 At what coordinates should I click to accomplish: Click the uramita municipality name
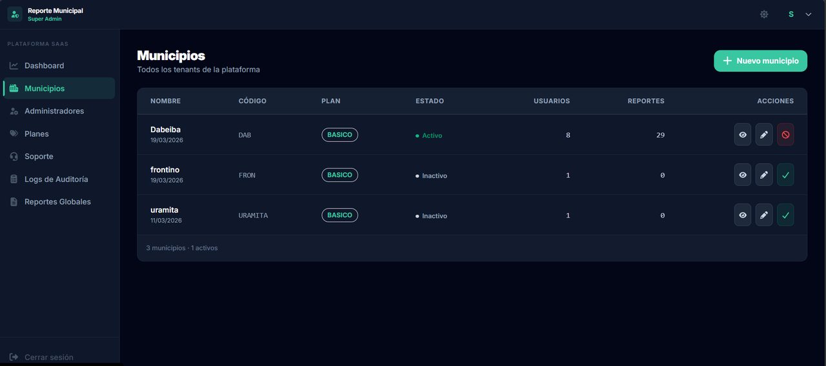point(164,210)
